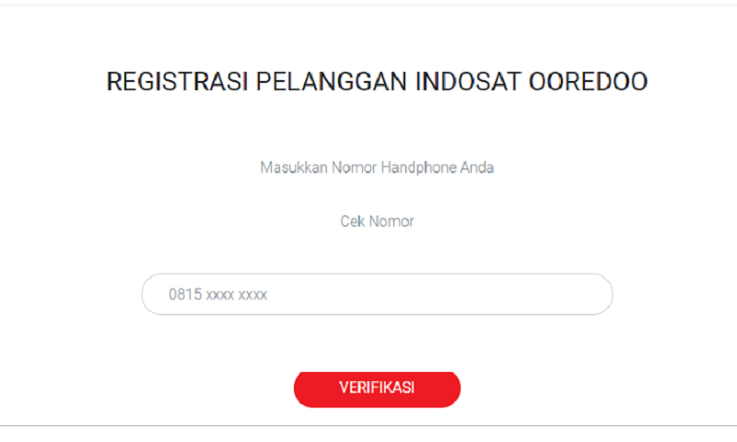Click the Masukkan Nomor Handphone Anda label
Screen dimensions: 737x442
pos(377,168)
